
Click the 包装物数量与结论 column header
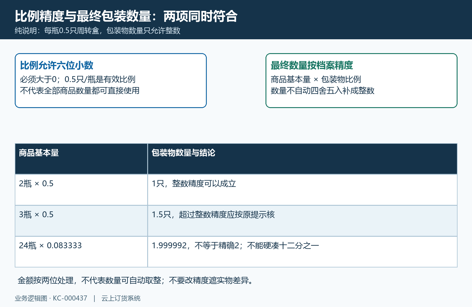click(302, 159)
